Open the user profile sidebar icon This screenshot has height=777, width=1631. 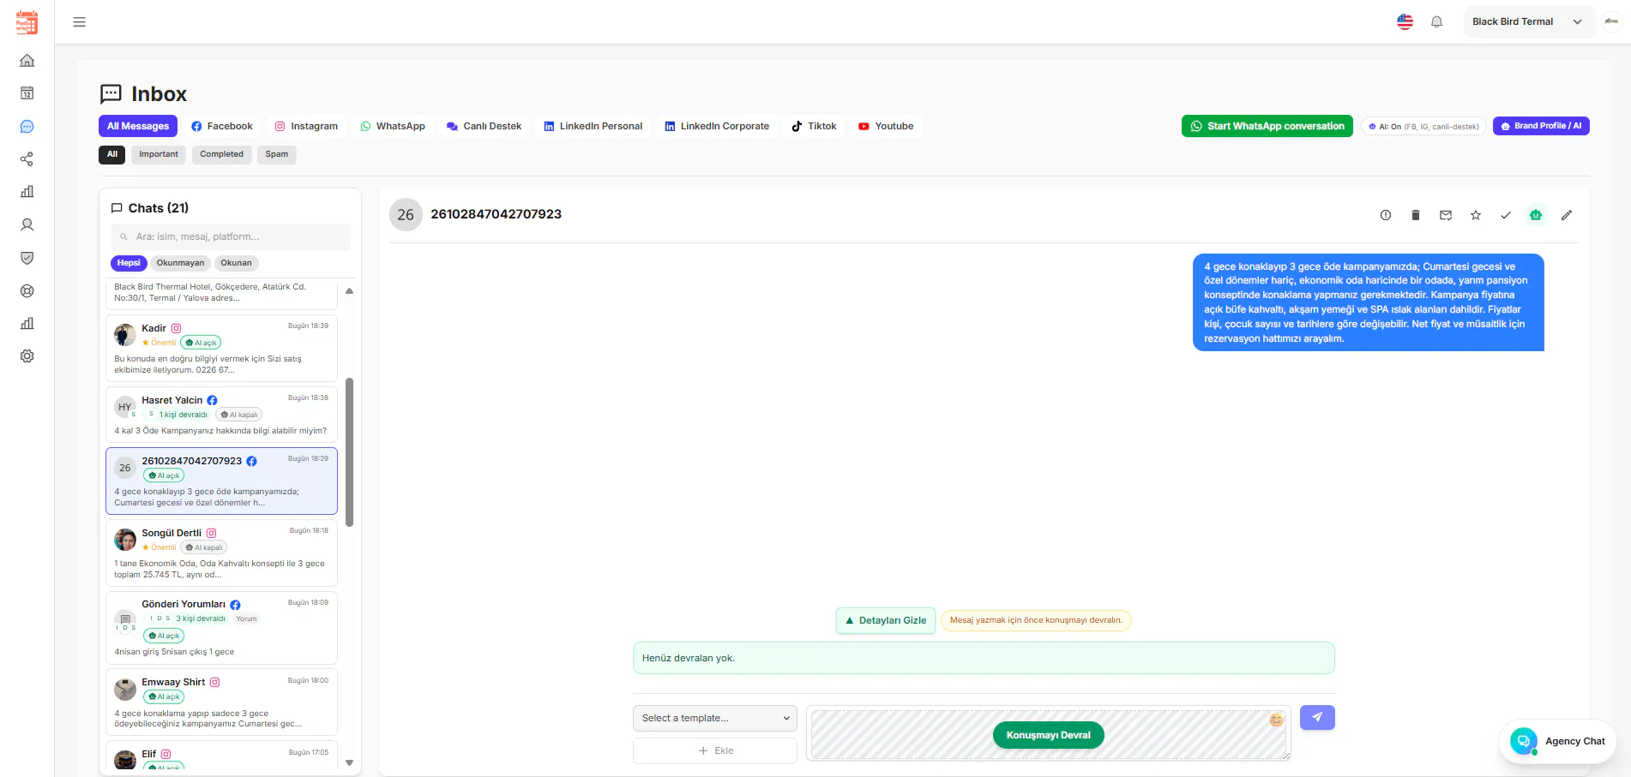pyautogui.click(x=27, y=225)
